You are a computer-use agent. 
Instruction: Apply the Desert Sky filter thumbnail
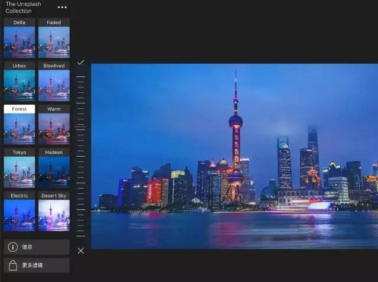(x=54, y=212)
